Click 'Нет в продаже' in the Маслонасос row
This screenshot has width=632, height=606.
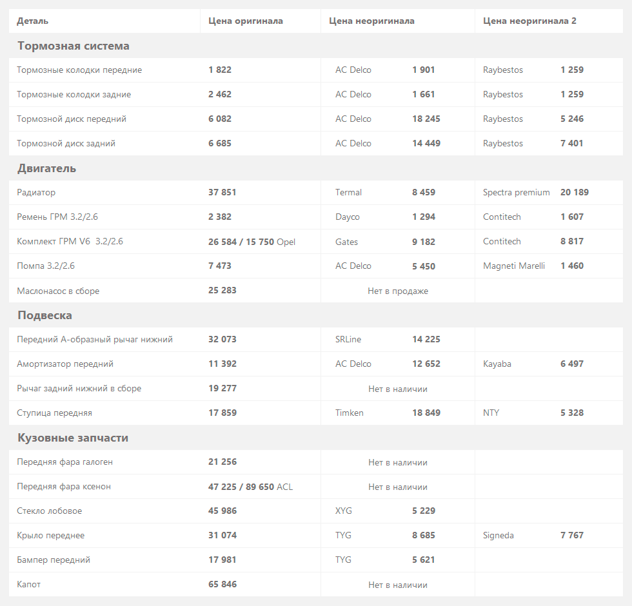coord(398,291)
